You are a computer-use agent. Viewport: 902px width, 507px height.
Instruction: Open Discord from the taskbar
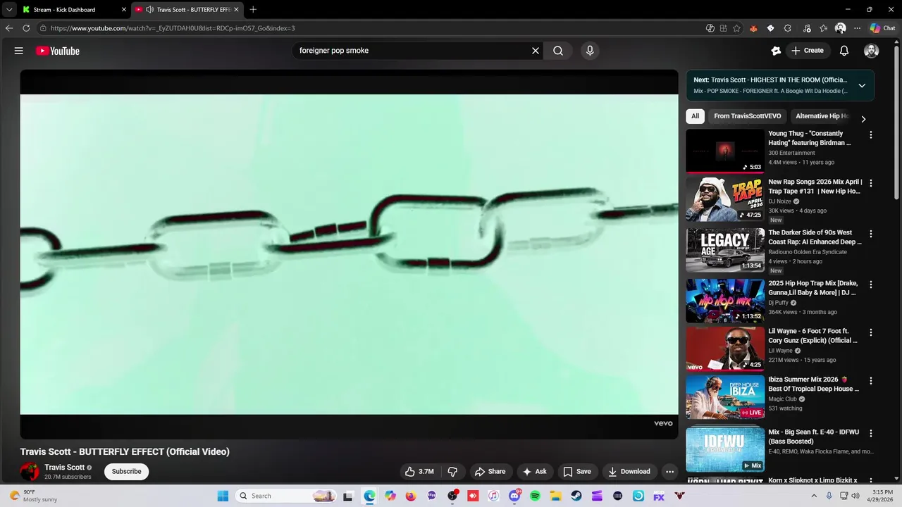(514, 496)
